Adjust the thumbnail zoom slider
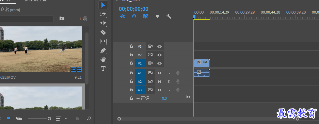The width and height of the screenshot is (319, 124). click(49, 119)
